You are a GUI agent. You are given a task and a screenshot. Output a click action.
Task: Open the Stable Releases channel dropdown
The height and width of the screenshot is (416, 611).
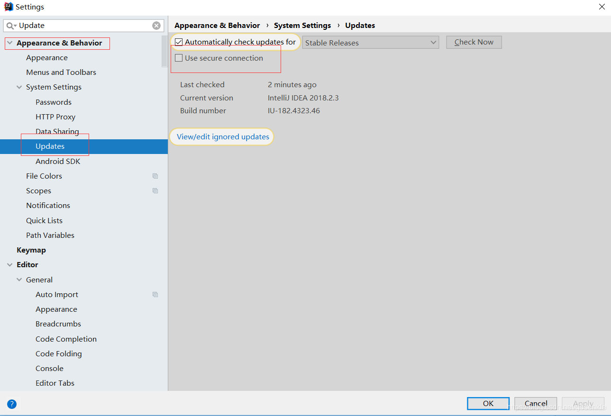[371, 43]
